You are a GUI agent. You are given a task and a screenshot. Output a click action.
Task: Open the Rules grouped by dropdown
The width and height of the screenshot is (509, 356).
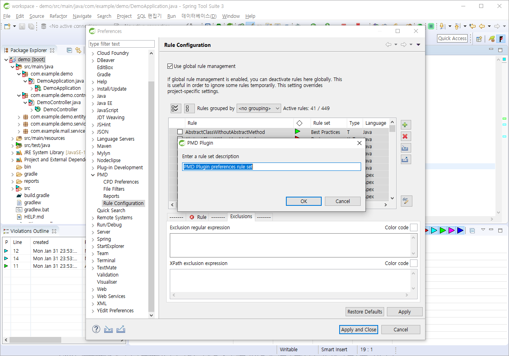(x=259, y=108)
